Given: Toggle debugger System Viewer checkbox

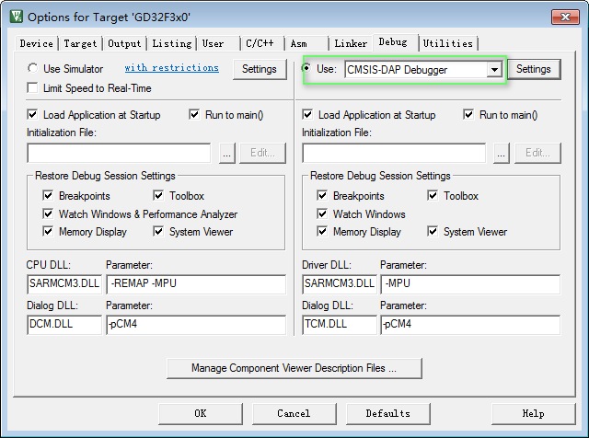Looking at the screenshot, I should pyautogui.click(x=433, y=231).
